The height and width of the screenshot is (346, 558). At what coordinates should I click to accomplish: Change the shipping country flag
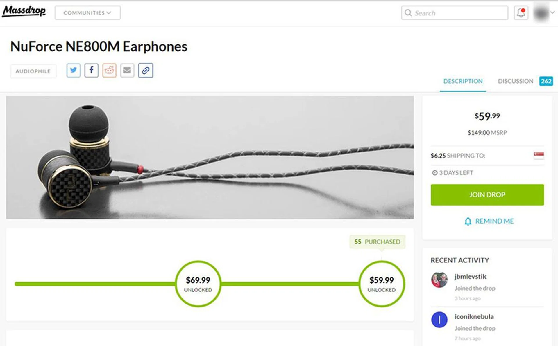(539, 155)
